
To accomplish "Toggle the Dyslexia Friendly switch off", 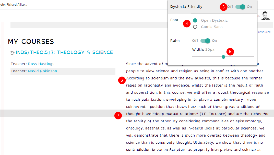I will click(240, 7).
